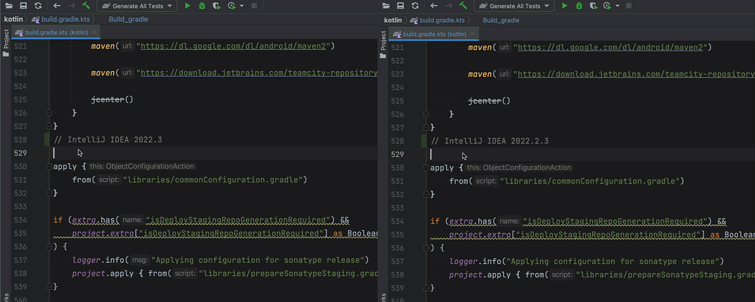Run with coverage icon in right window toolbar

pyautogui.click(x=593, y=6)
